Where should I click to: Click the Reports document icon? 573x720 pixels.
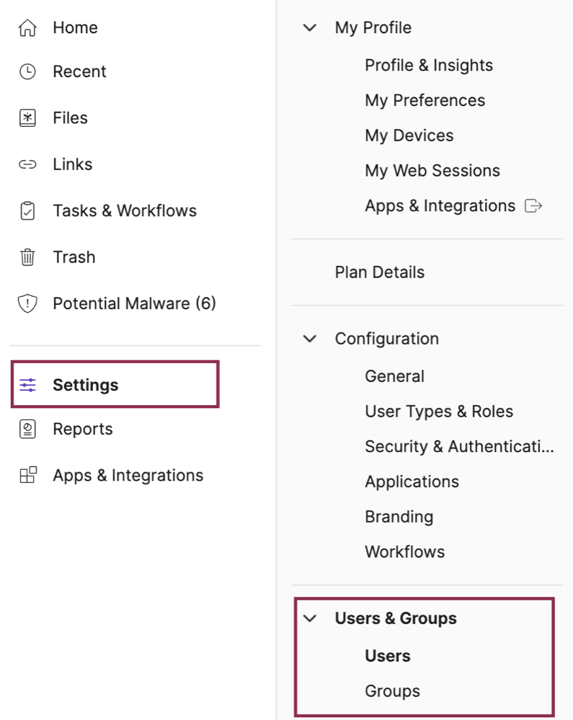click(x=27, y=430)
